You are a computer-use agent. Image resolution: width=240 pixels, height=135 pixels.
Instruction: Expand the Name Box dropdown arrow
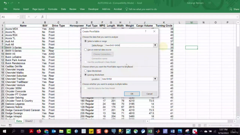coord(18,17)
